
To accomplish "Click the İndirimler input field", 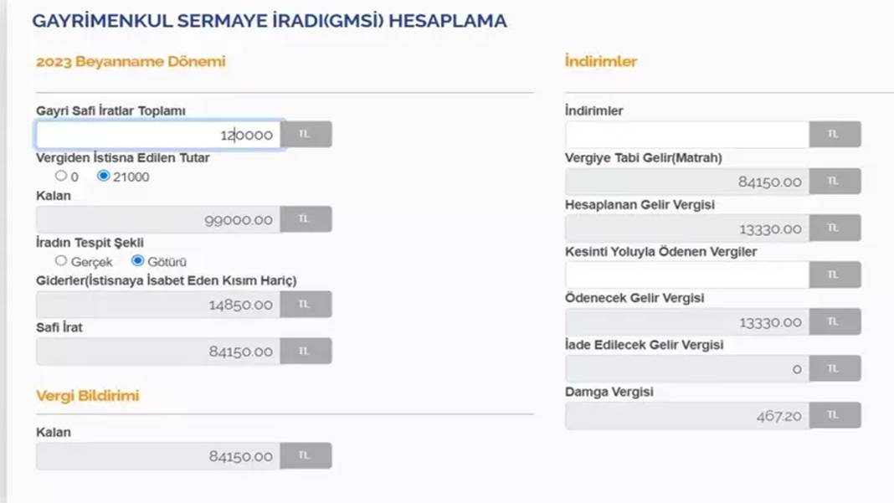I will coord(687,135).
